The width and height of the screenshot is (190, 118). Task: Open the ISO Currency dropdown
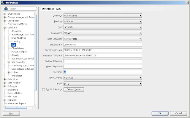pyautogui.click(x=103, y=78)
